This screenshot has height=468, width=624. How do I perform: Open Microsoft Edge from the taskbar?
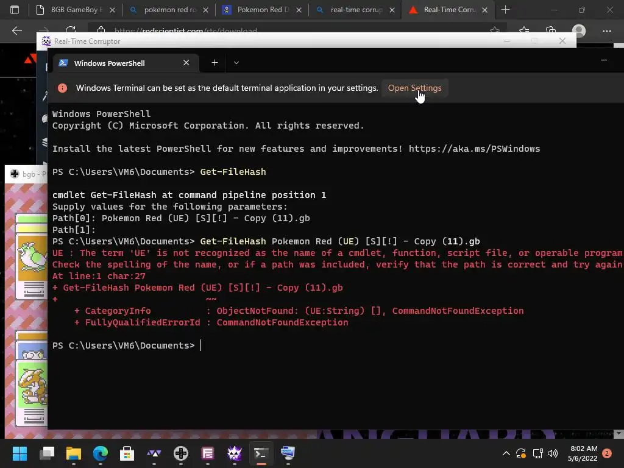[101, 453]
